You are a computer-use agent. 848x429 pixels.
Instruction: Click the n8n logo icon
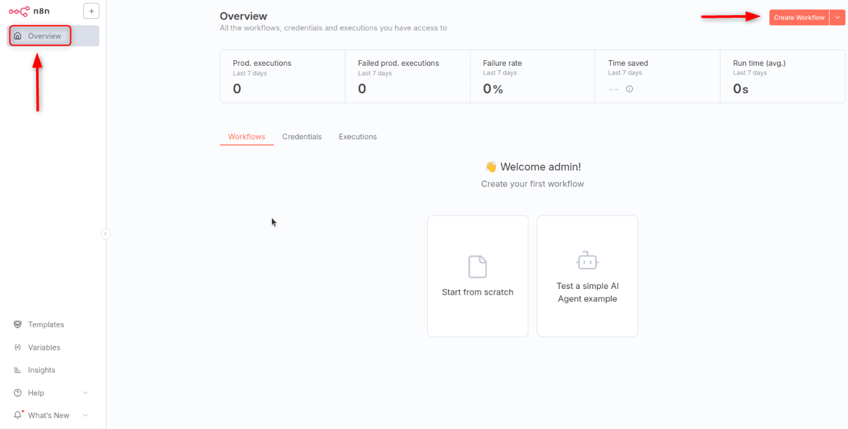pyautogui.click(x=19, y=11)
